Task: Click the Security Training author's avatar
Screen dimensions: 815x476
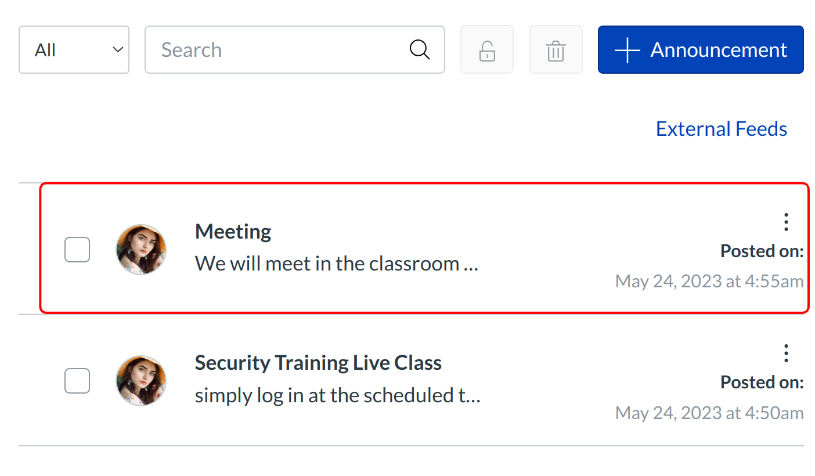Action: [x=141, y=381]
